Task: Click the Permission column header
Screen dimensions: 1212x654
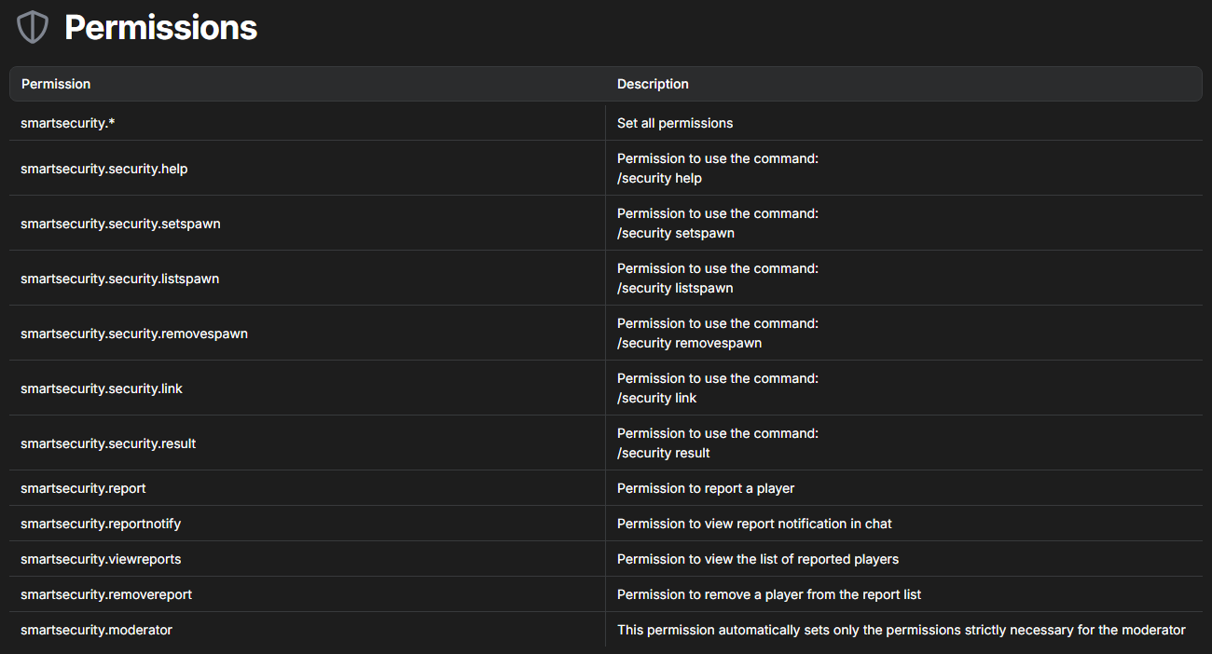Action: 56,84
